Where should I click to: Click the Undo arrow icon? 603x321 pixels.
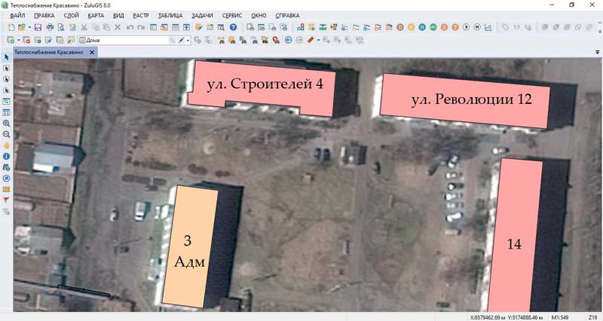pyautogui.click(x=130, y=27)
